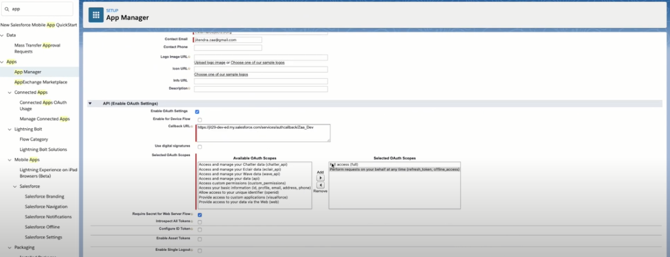Image resolution: width=670 pixels, height=257 pixels.
Task: Select Full access (full) in Selected OAuth Scopes
Action: (344, 165)
